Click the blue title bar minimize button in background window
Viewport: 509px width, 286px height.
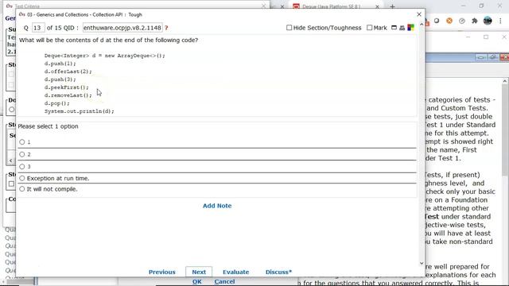coord(480,57)
